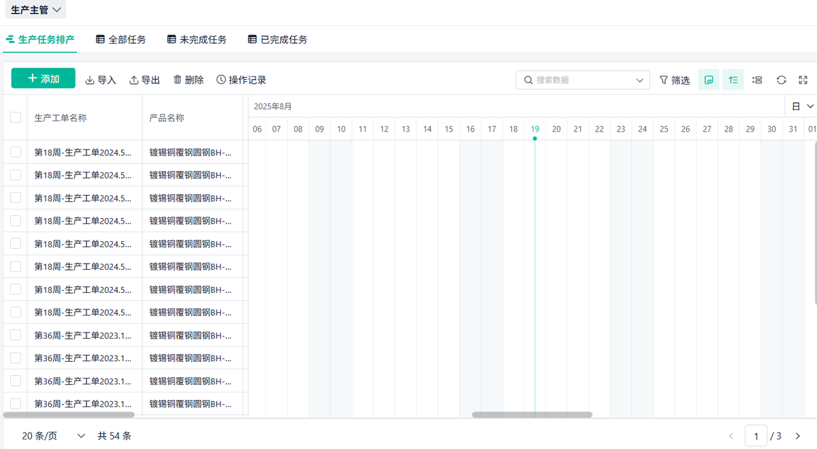Open the 20 条/页 page size dropdown
This screenshot has height=449, width=817.
54,435
